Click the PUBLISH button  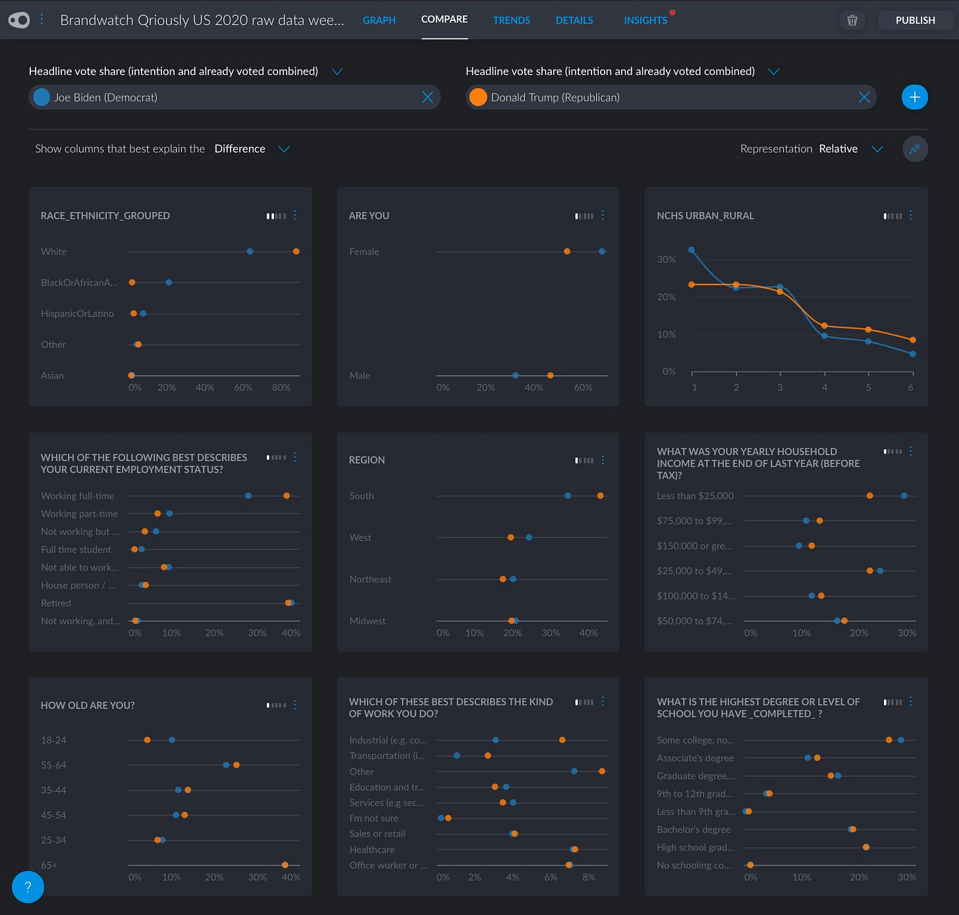tap(915, 20)
